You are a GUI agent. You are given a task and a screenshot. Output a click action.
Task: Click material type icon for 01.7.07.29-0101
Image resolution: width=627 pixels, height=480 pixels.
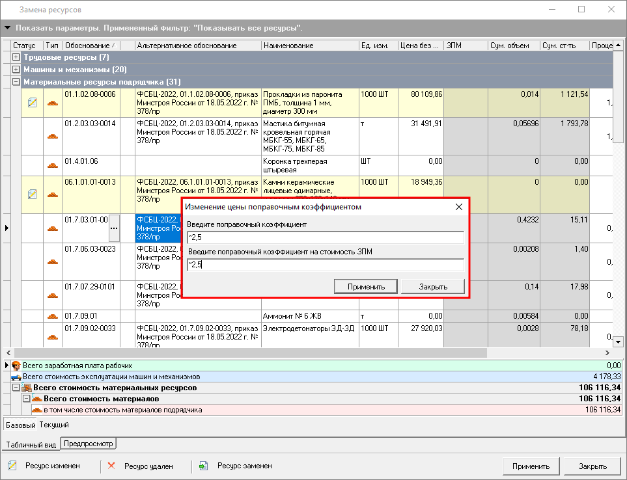tap(53, 295)
